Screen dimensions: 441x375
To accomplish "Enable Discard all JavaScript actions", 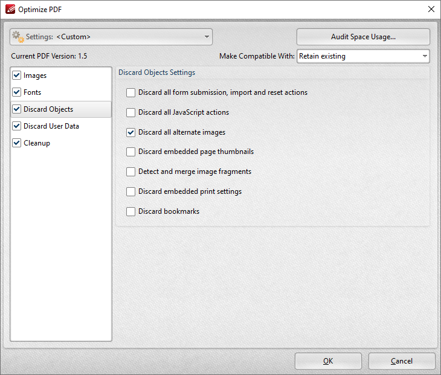I will [130, 113].
